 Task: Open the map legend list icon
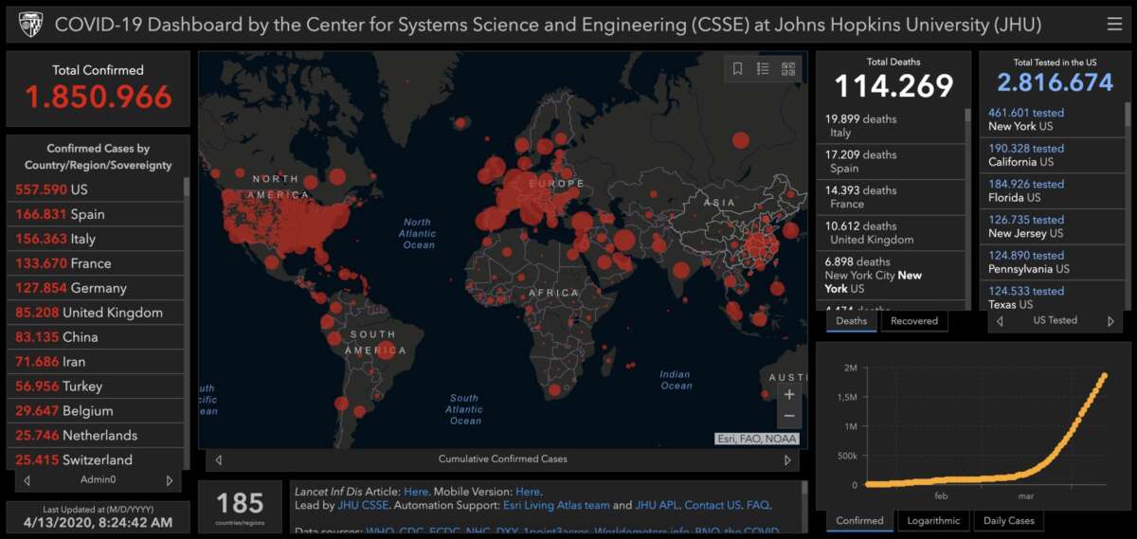[x=763, y=68]
